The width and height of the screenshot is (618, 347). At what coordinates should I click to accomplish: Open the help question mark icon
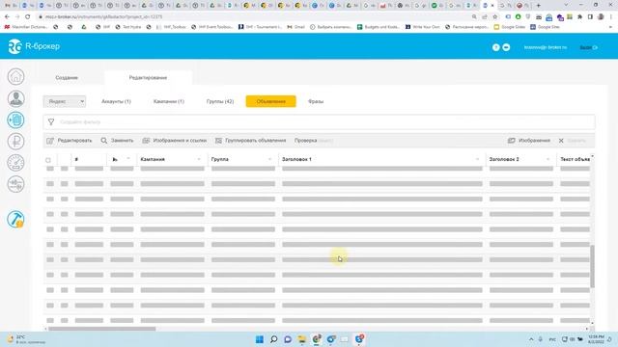(x=495, y=47)
